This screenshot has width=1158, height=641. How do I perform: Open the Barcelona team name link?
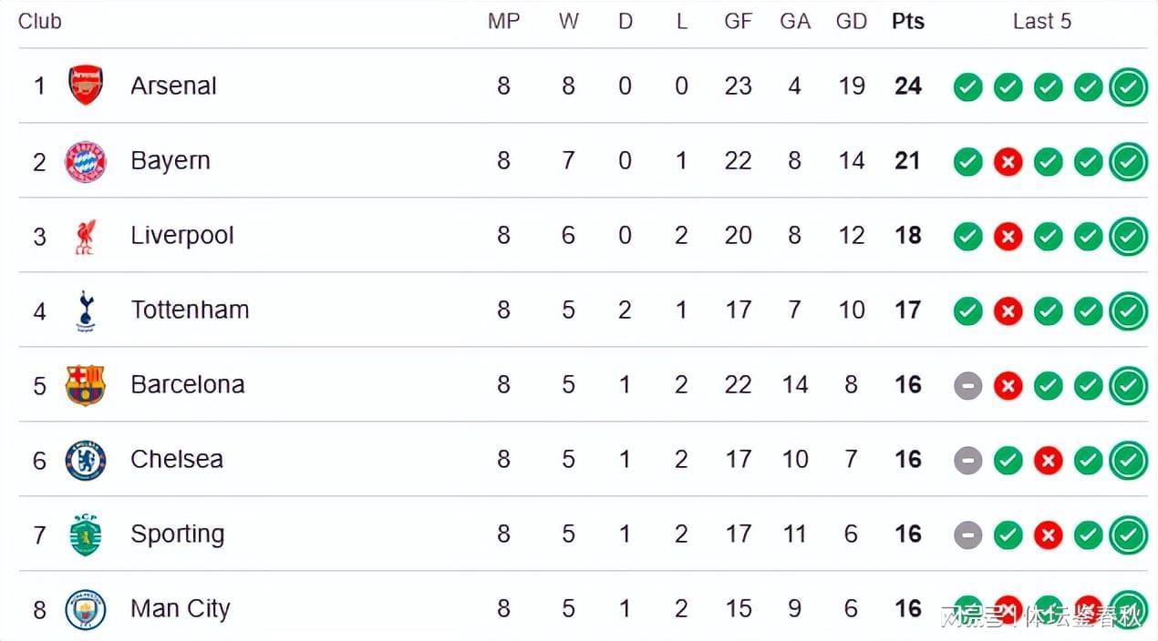point(187,384)
